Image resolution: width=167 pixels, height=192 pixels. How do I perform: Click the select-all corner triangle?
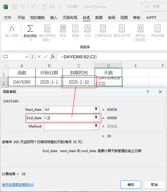pyautogui.click(x=5, y=66)
